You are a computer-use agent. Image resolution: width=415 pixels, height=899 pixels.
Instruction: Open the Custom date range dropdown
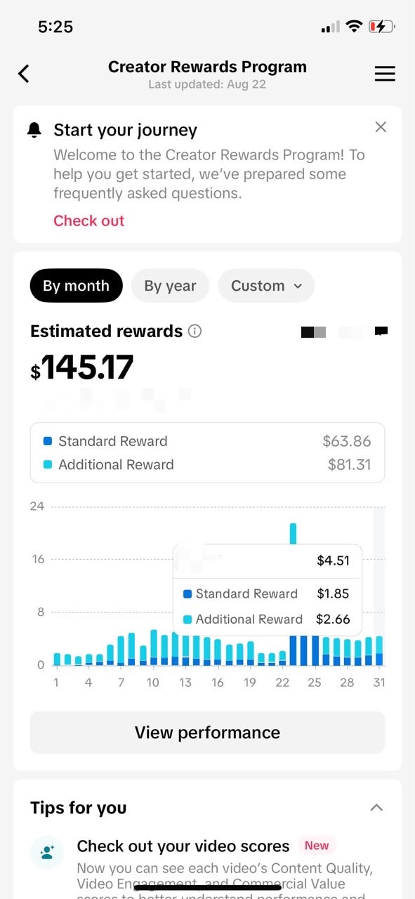tap(266, 286)
